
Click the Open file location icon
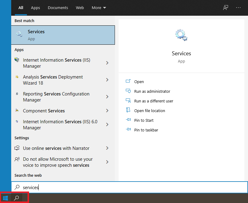(128, 110)
